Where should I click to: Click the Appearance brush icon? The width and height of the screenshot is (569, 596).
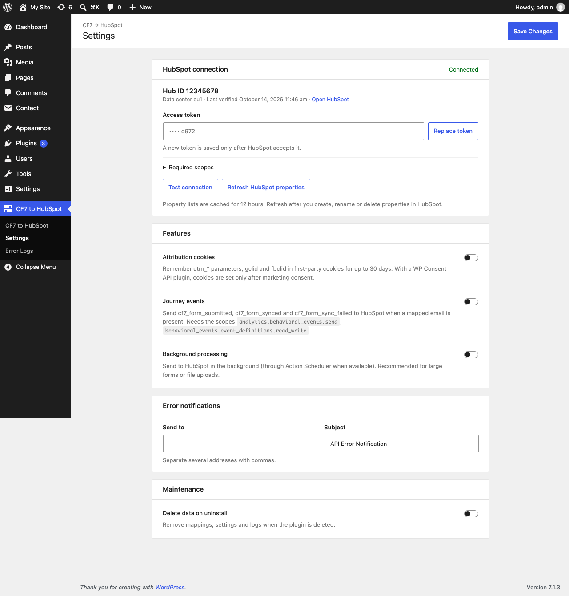(8, 128)
